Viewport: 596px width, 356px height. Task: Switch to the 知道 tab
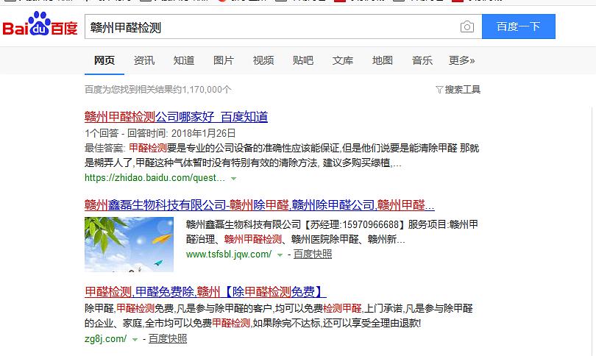pos(184,60)
